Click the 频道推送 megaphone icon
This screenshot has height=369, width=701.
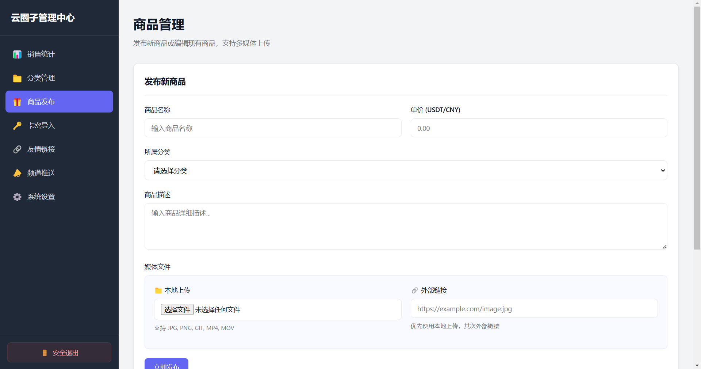tap(17, 173)
